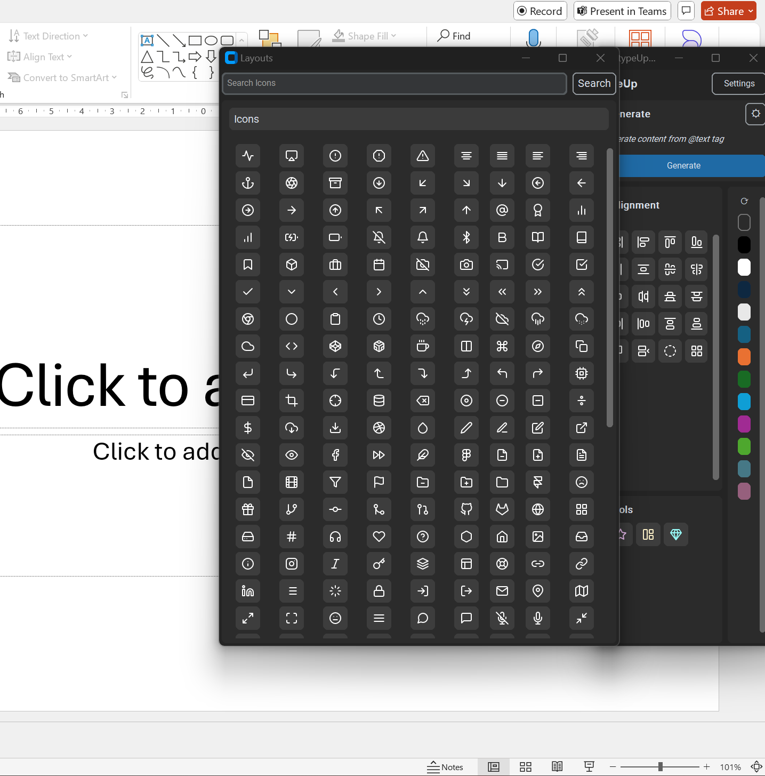Pick the camera icon

[466, 265]
